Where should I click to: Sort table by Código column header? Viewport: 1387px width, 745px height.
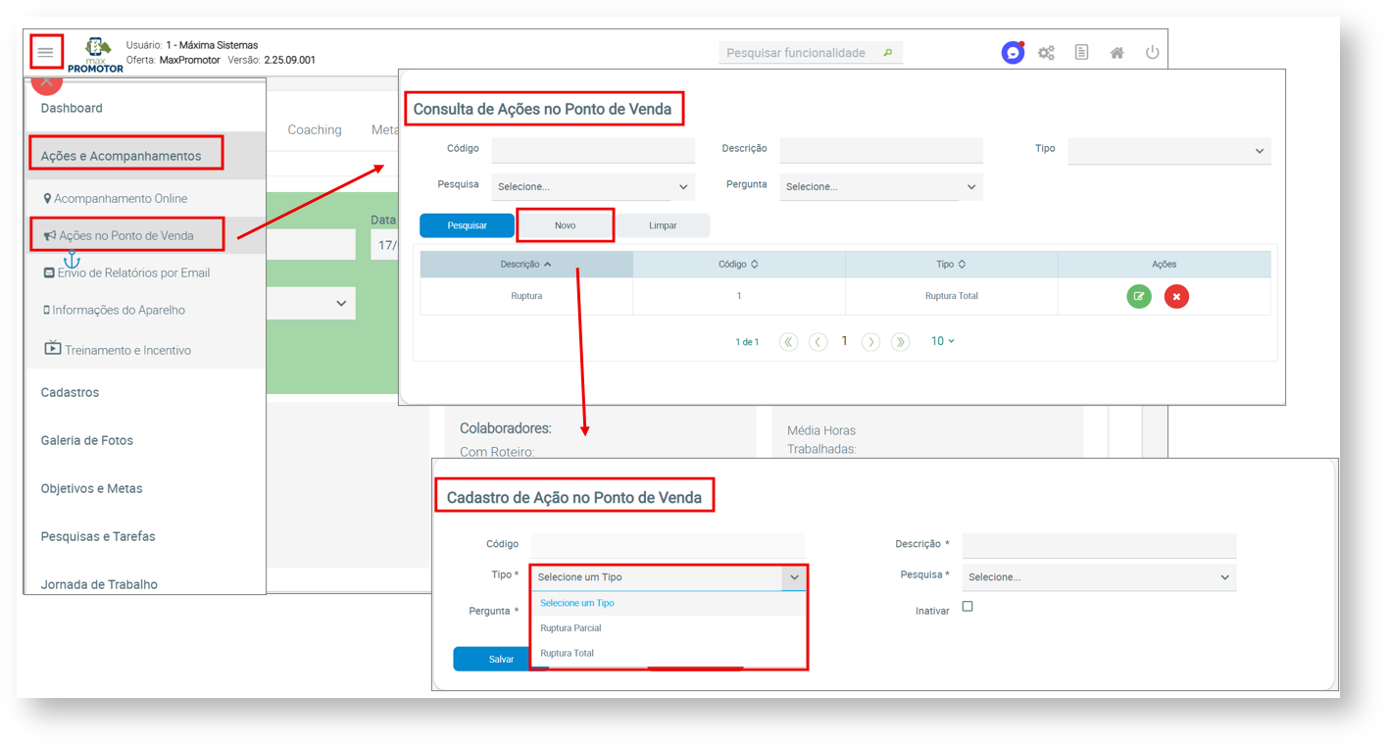point(738,264)
